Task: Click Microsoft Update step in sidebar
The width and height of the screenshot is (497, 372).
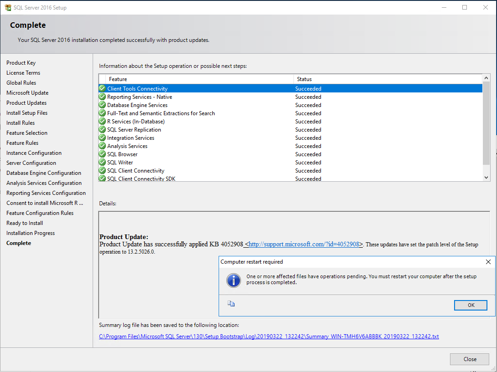Action: click(x=27, y=93)
